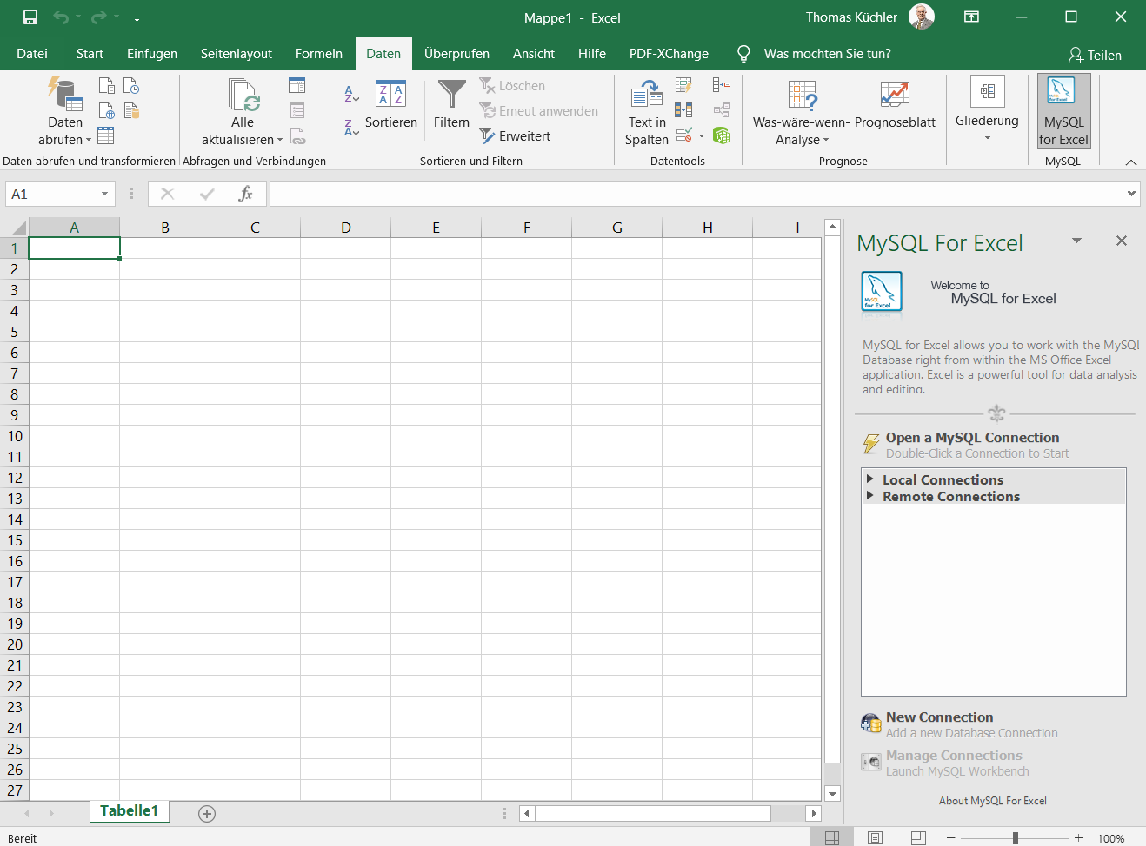Viewport: 1146px width, 846px height.
Task: Click the green Data Model icon
Action: click(x=721, y=135)
